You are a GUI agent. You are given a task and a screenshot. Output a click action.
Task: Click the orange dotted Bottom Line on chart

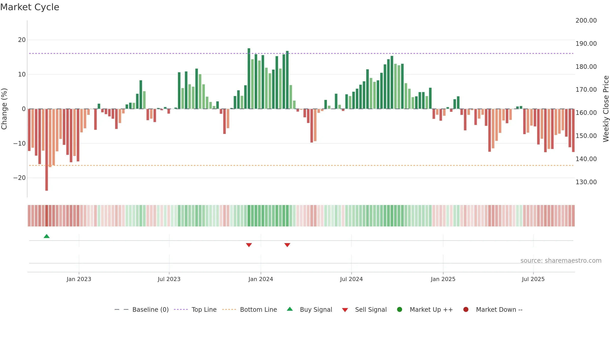[x=301, y=165]
